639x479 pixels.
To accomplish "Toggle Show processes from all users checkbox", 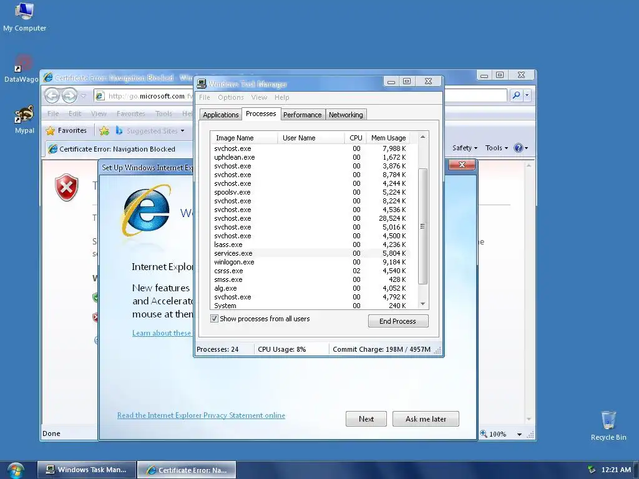I will (x=215, y=319).
